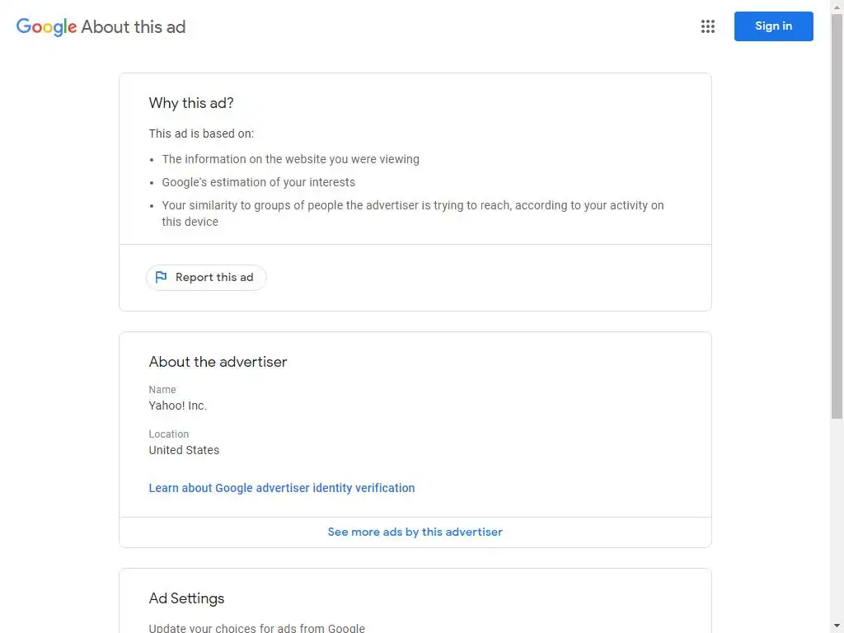Click the flag icon to report ad
The width and height of the screenshot is (844, 633).
click(161, 278)
